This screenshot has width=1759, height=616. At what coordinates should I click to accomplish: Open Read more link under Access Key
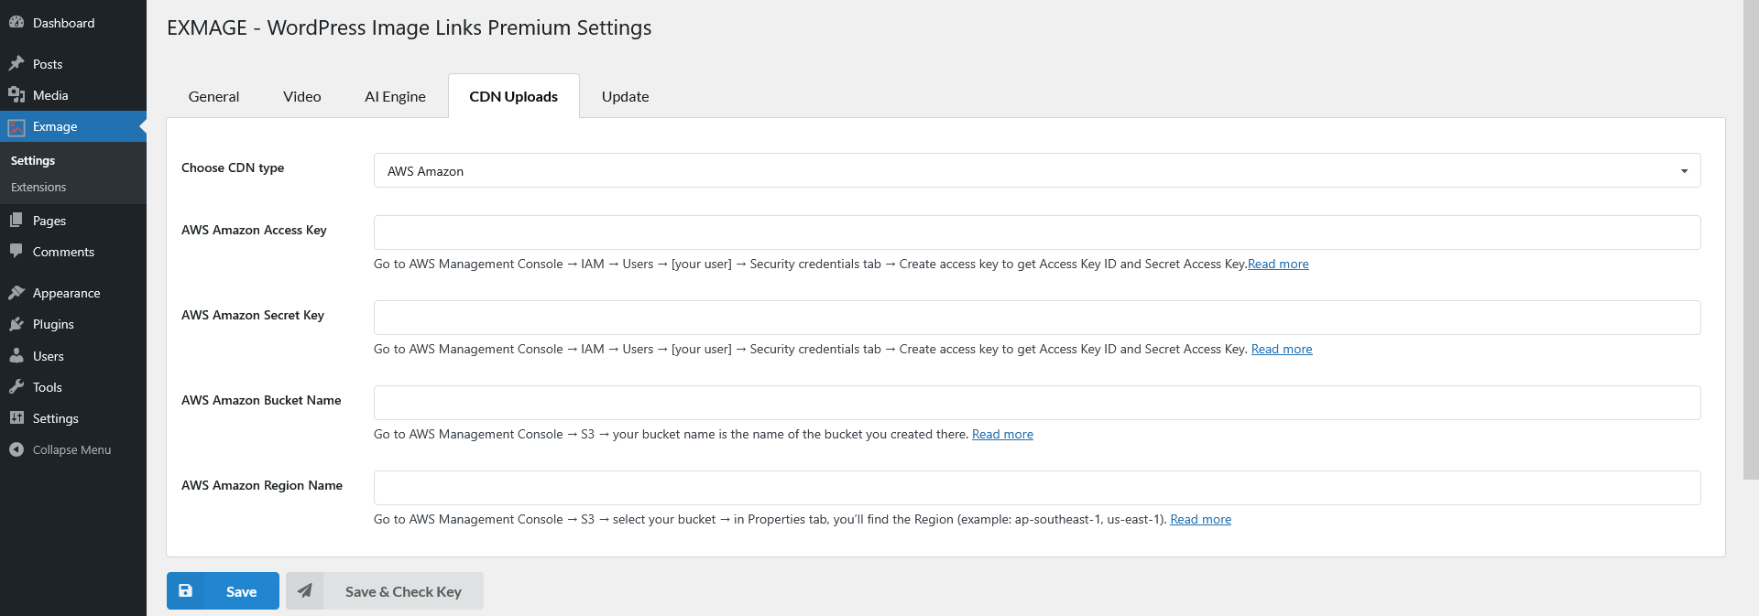[1278, 264]
